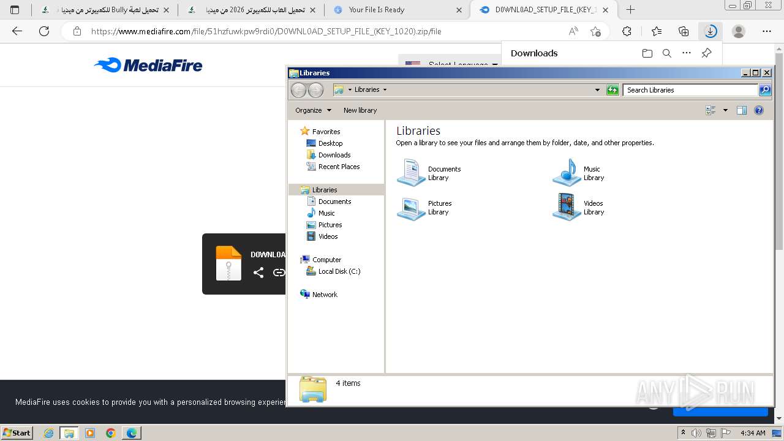Image resolution: width=784 pixels, height=441 pixels.
Task: Open the Edge tab actions menu icon
Action: (15, 10)
